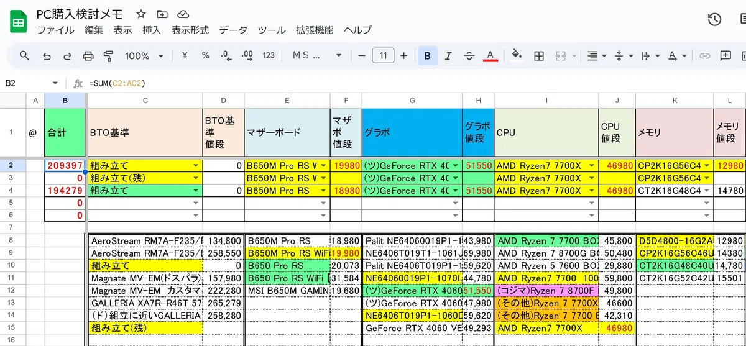Open the 表示形式 menu
This screenshot has height=346, width=746.
[x=190, y=30]
